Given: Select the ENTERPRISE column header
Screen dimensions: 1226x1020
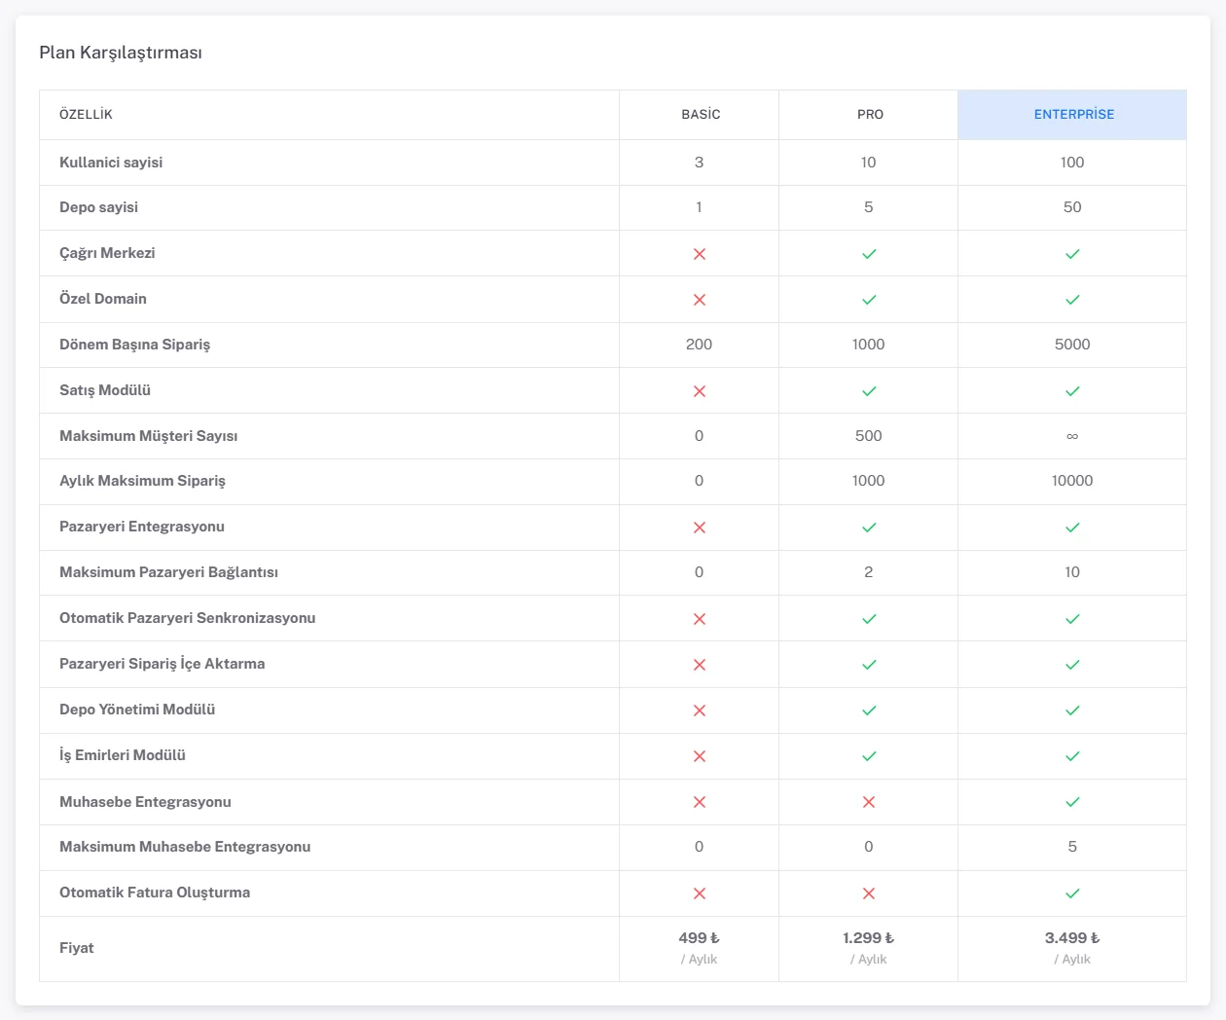Looking at the screenshot, I should coord(1074,114).
